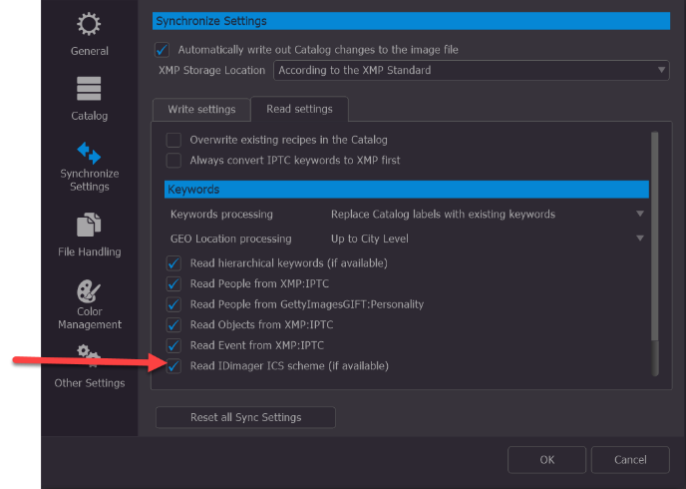
Task: Click the 'GEO Location processing' label
Action: pos(230,240)
